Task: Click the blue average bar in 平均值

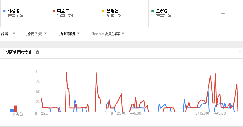Action: click(12, 111)
